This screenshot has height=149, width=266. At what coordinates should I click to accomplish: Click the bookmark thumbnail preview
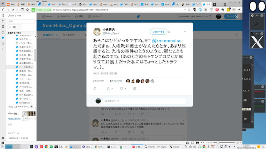pyautogui.click(x=29, y=116)
